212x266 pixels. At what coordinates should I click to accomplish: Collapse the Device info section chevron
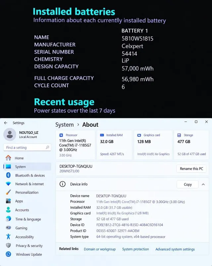pos(203,185)
